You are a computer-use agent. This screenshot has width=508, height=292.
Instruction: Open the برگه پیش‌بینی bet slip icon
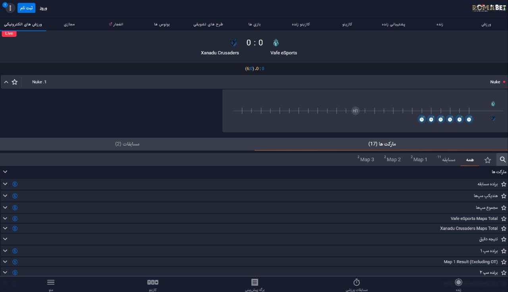(x=254, y=282)
